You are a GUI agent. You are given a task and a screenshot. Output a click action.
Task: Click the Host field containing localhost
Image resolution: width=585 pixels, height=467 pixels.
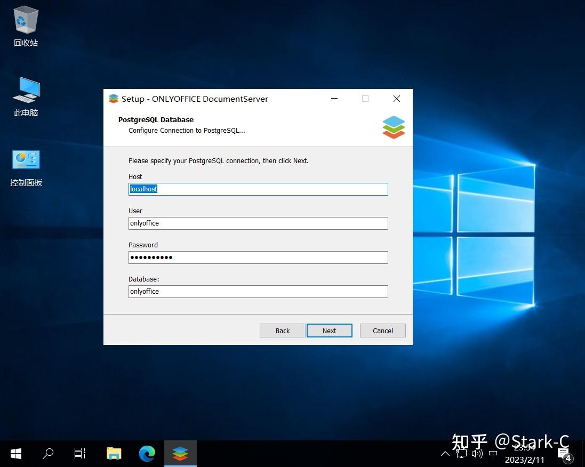click(x=258, y=189)
